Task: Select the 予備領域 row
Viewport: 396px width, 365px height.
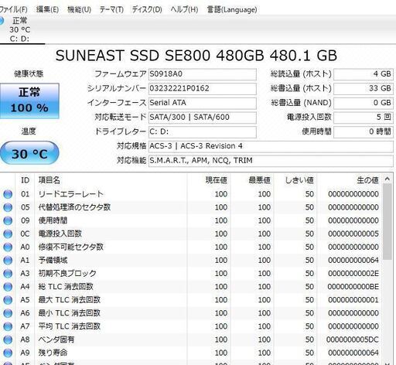Action: click(x=191, y=261)
